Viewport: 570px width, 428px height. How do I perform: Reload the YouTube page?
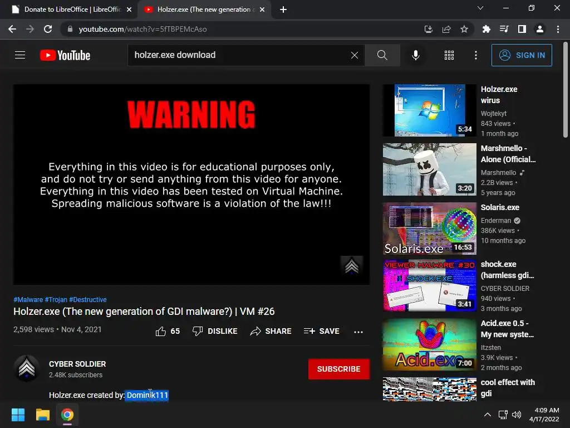tap(48, 29)
